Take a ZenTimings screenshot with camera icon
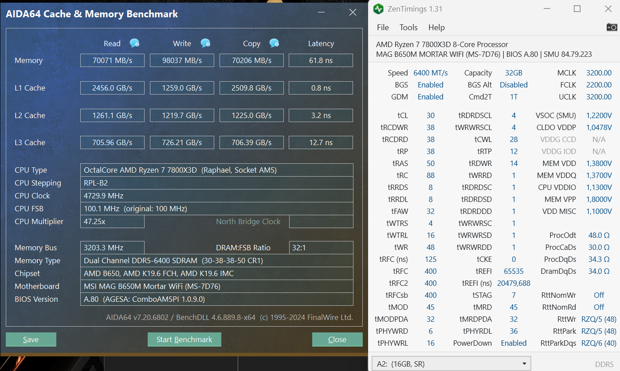This screenshot has height=371, width=620. tap(612, 27)
